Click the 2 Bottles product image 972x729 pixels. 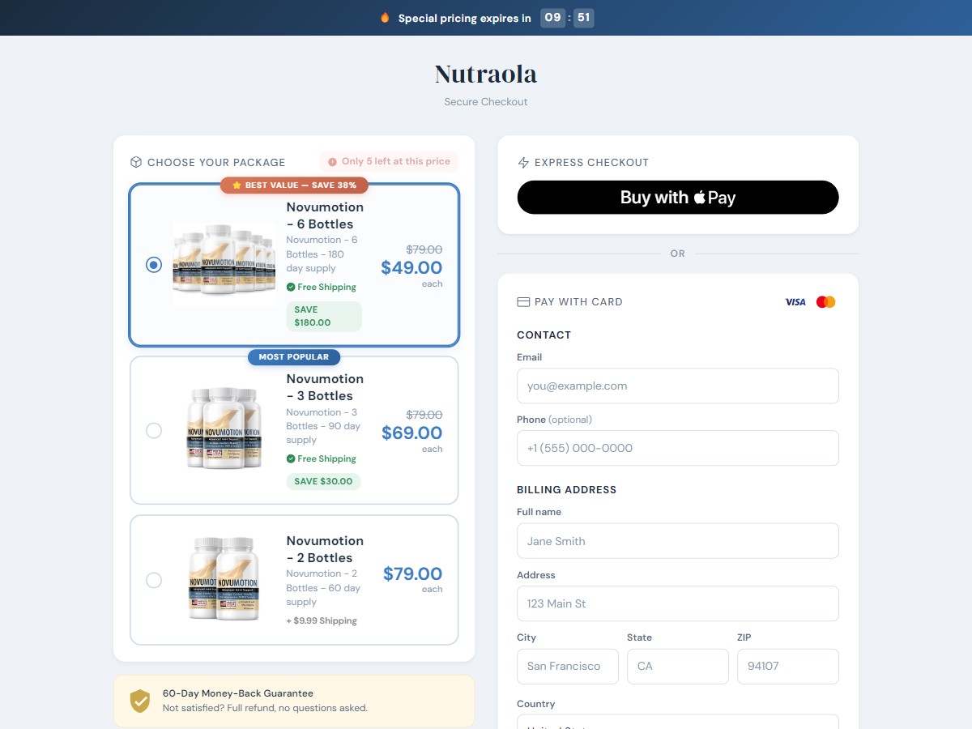click(224, 578)
